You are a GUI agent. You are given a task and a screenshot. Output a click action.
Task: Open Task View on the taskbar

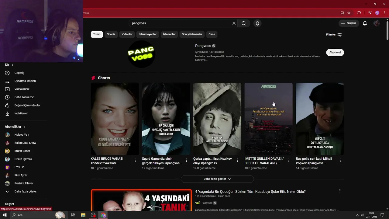73,215
